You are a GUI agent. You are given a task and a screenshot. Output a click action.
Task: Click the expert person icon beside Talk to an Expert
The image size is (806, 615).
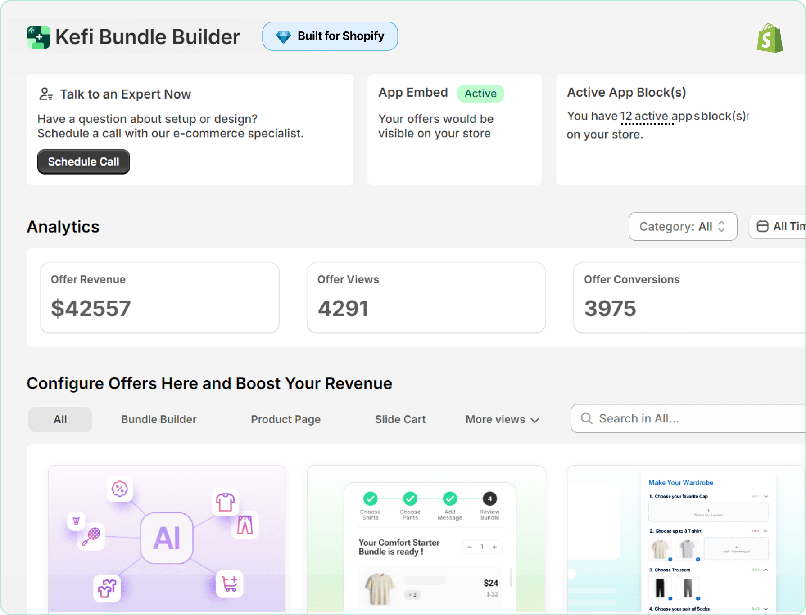pos(45,94)
